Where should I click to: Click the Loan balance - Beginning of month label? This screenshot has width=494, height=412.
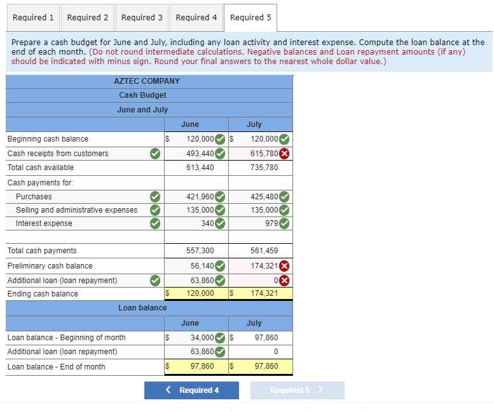click(67, 338)
